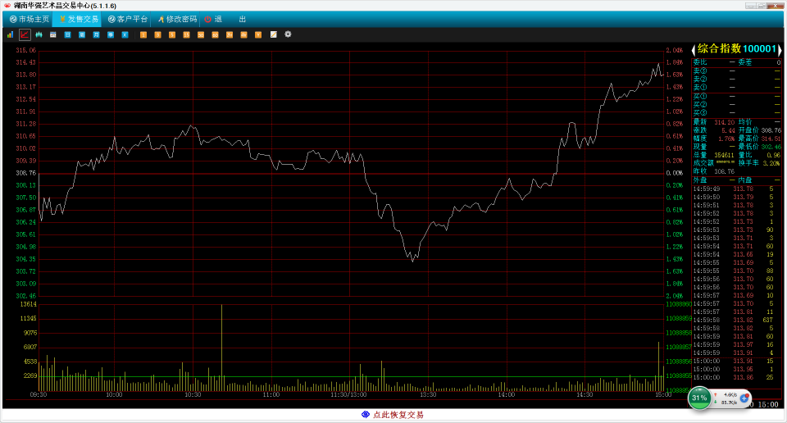Choose the orange Y period icon
Screen dimensions: 787x423
pyautogui.click(x=258, y=34)
